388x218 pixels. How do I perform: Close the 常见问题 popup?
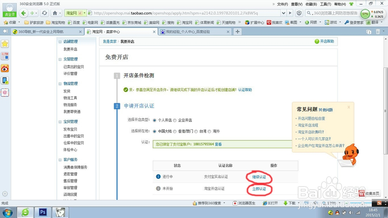pyautogui.click(x=349, y=107)
